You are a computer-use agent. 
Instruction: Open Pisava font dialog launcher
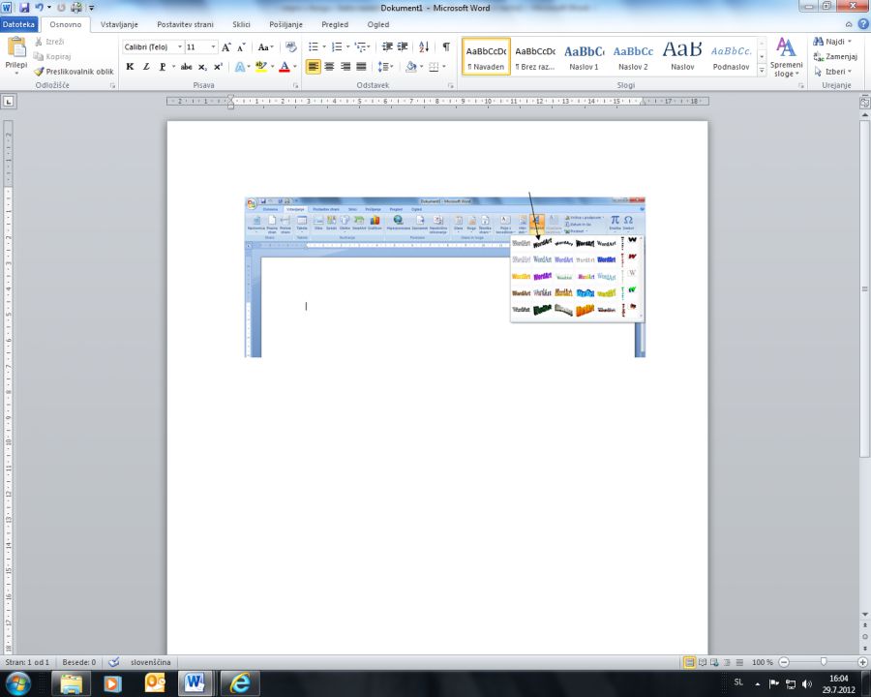coord(295,85)
